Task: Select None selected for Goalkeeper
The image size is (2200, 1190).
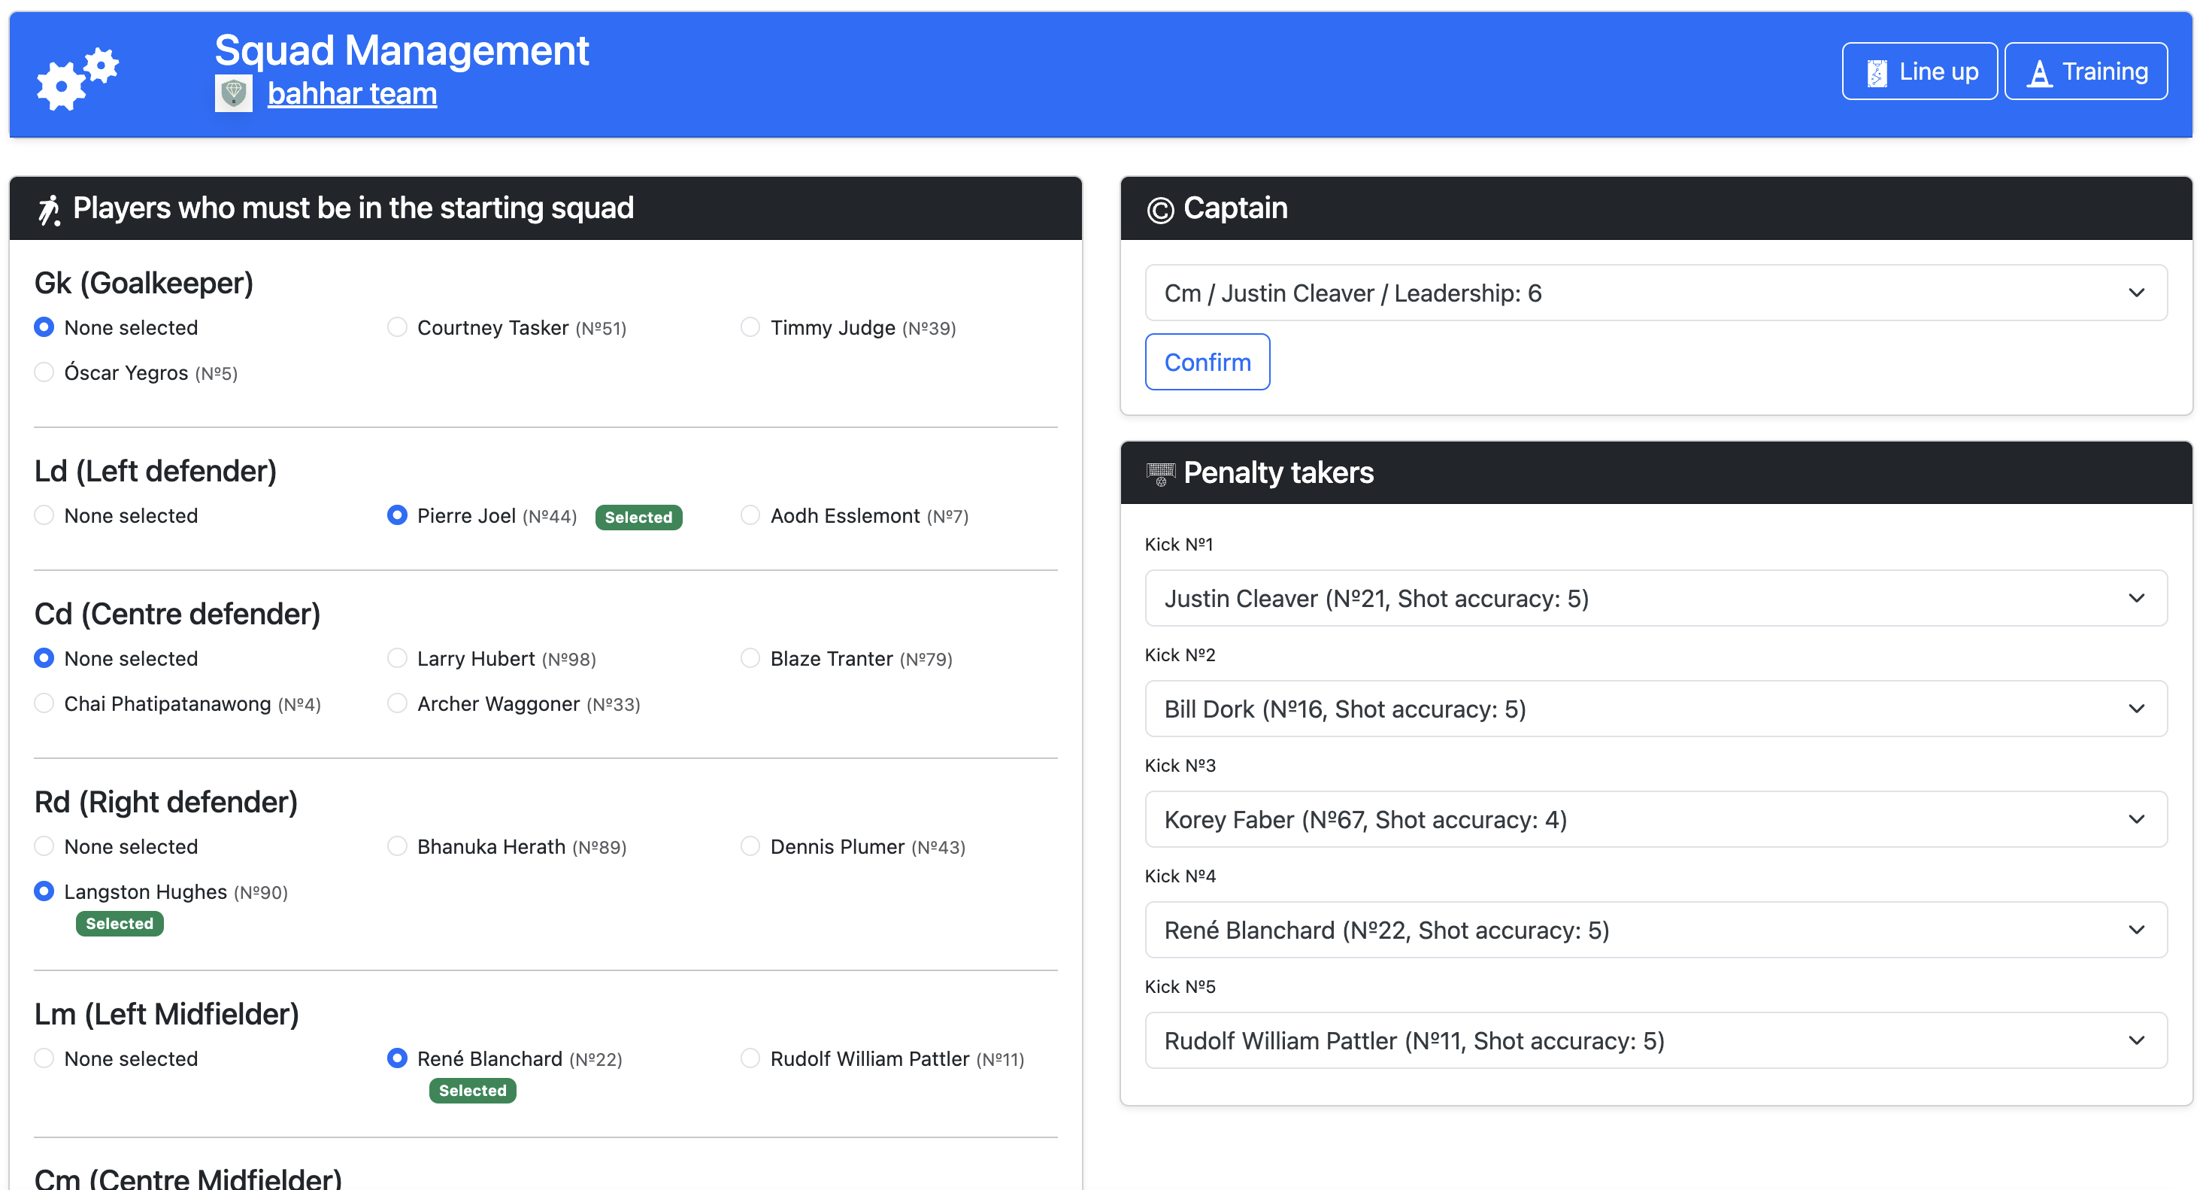Action: coord(44,327)
